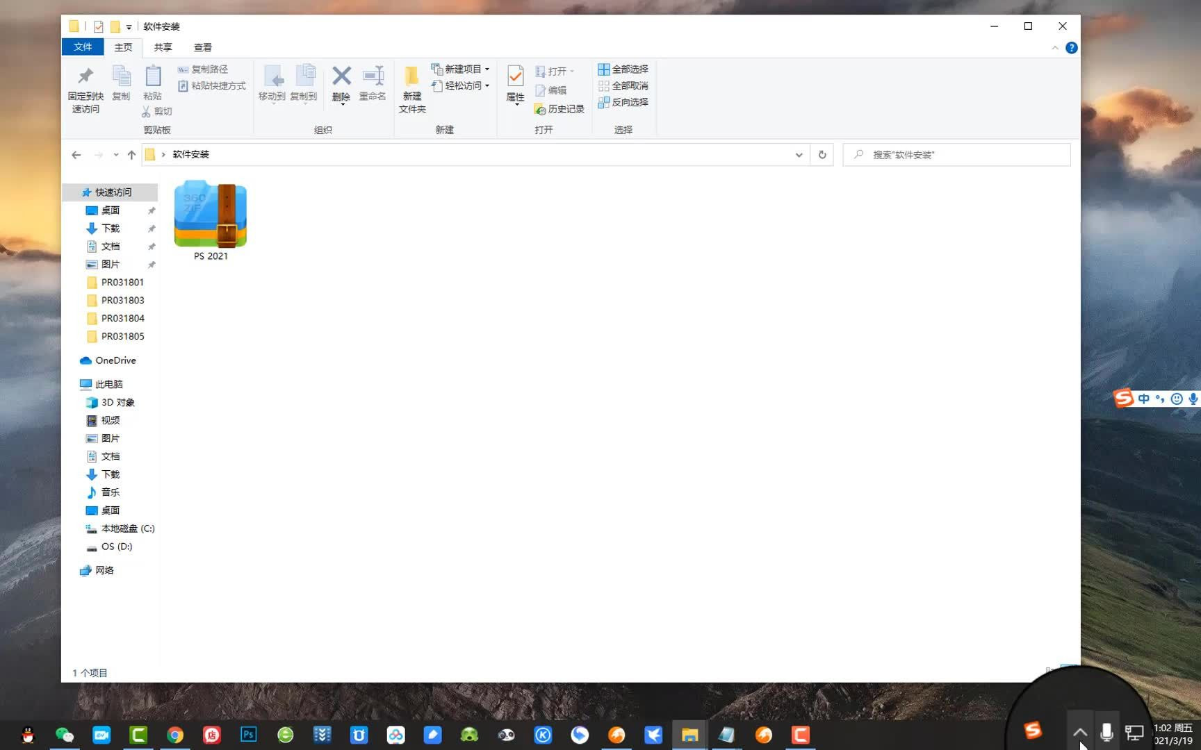Open Google Chrome from the taskbar
Screen dimensions: 1201x750
tap(175, 735)
